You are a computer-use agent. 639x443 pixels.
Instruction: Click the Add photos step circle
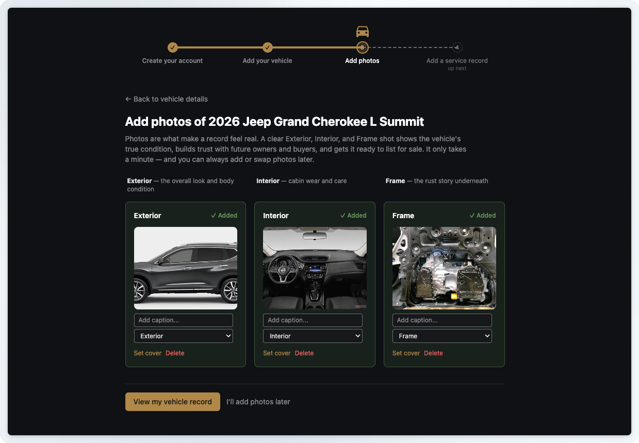point(362,47)
